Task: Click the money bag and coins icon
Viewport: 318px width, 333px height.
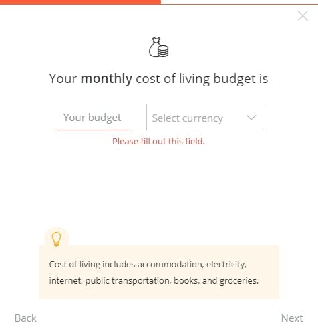Action: coord(158,47)
